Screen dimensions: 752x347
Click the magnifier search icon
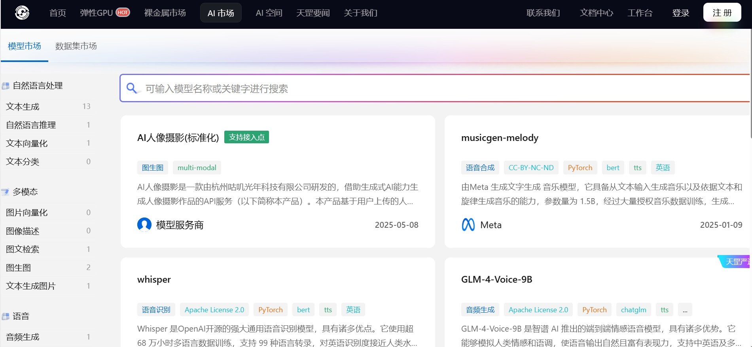132,88
